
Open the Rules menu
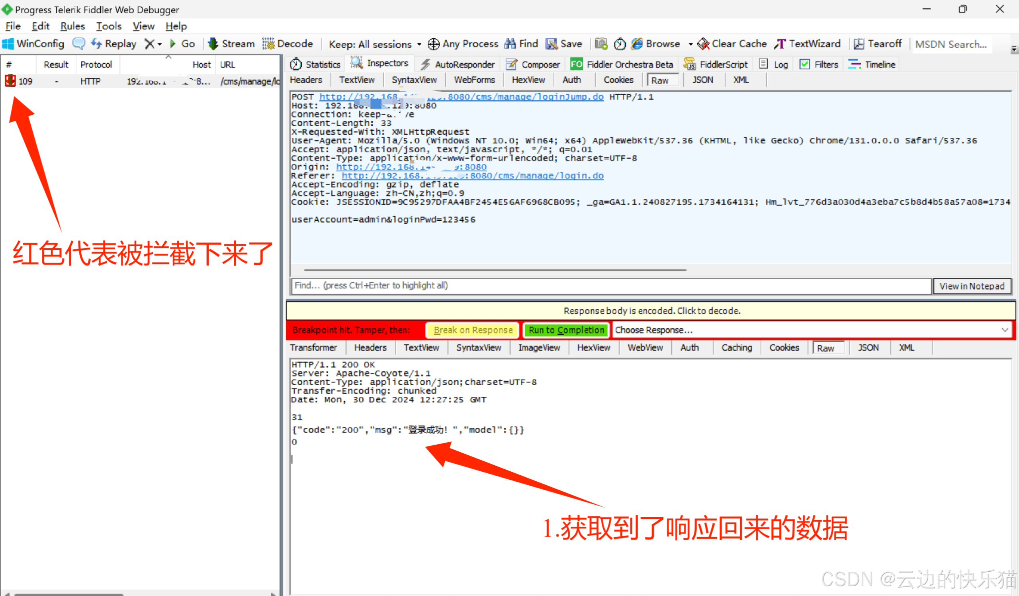pos(72,26)
